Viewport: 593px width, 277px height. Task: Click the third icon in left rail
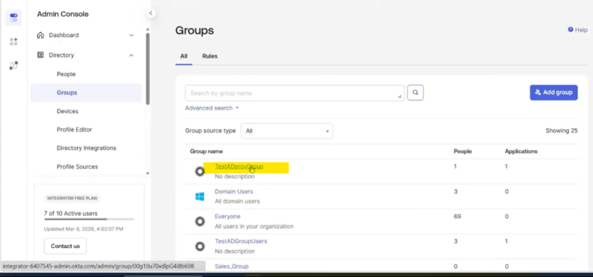coord(14,65)
